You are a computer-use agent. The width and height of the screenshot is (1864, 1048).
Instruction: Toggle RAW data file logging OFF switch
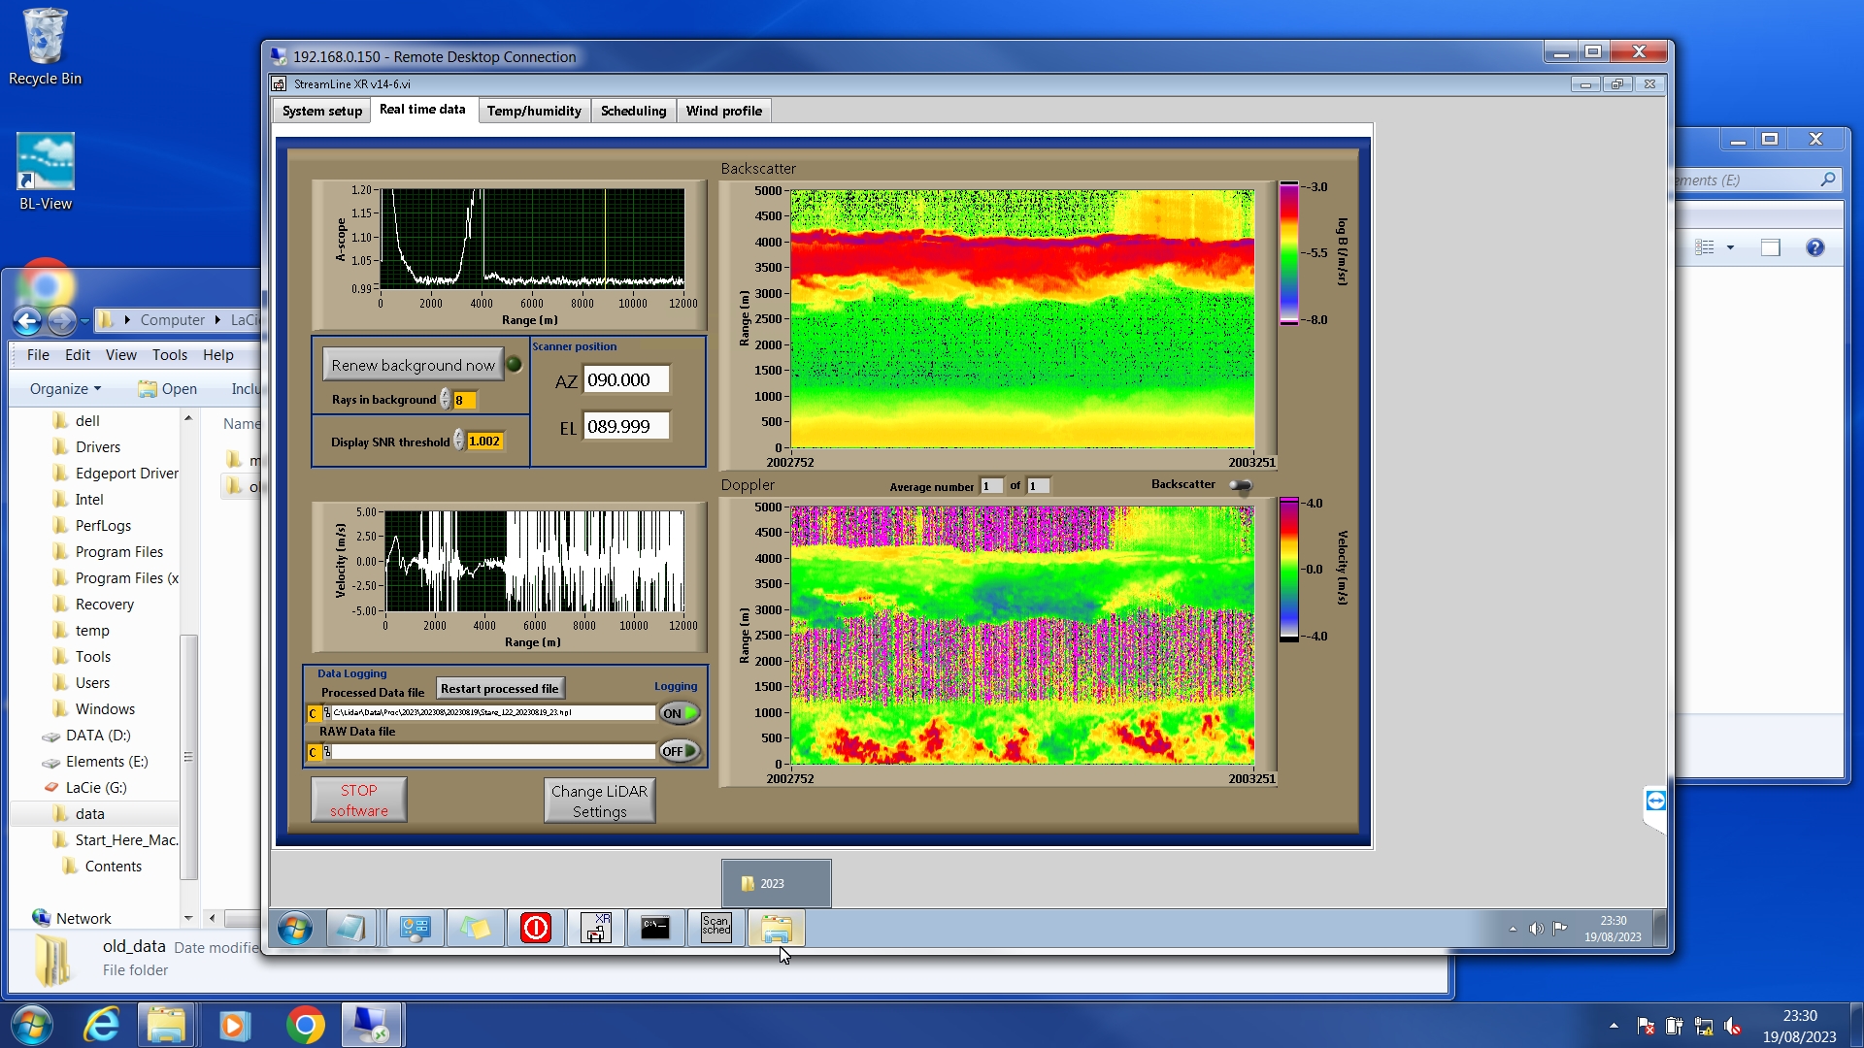coord(680,751)
